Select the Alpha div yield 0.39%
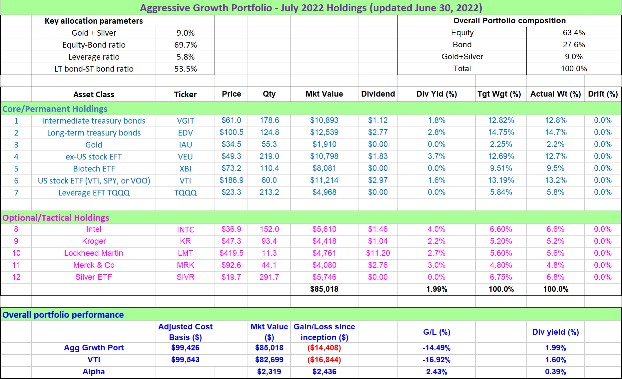The height and width of the screenshot is (379, 622). 555,372
